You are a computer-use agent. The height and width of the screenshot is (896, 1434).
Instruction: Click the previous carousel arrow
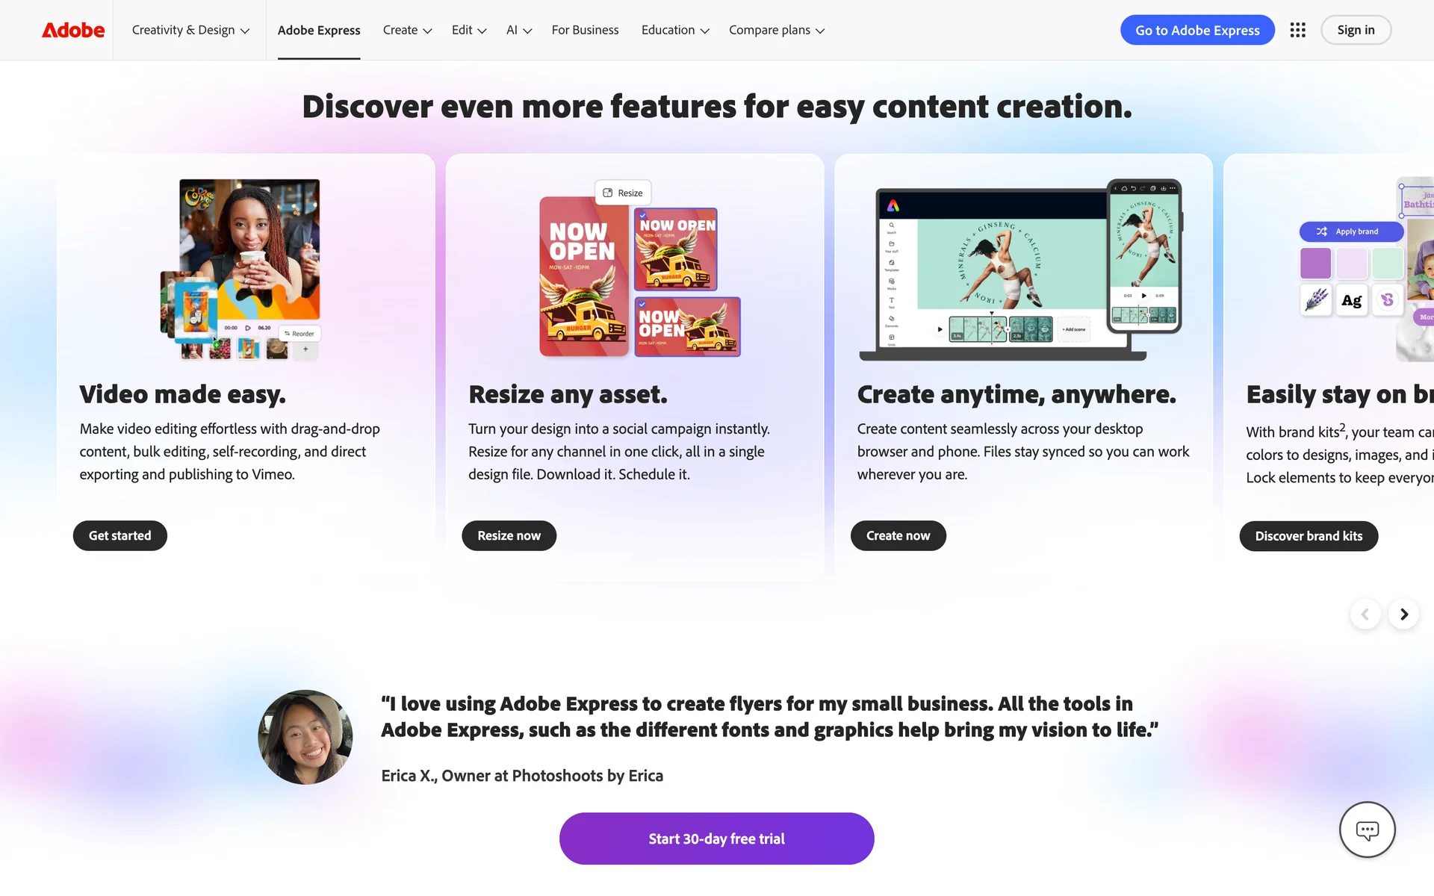(x=1365, y=615)
